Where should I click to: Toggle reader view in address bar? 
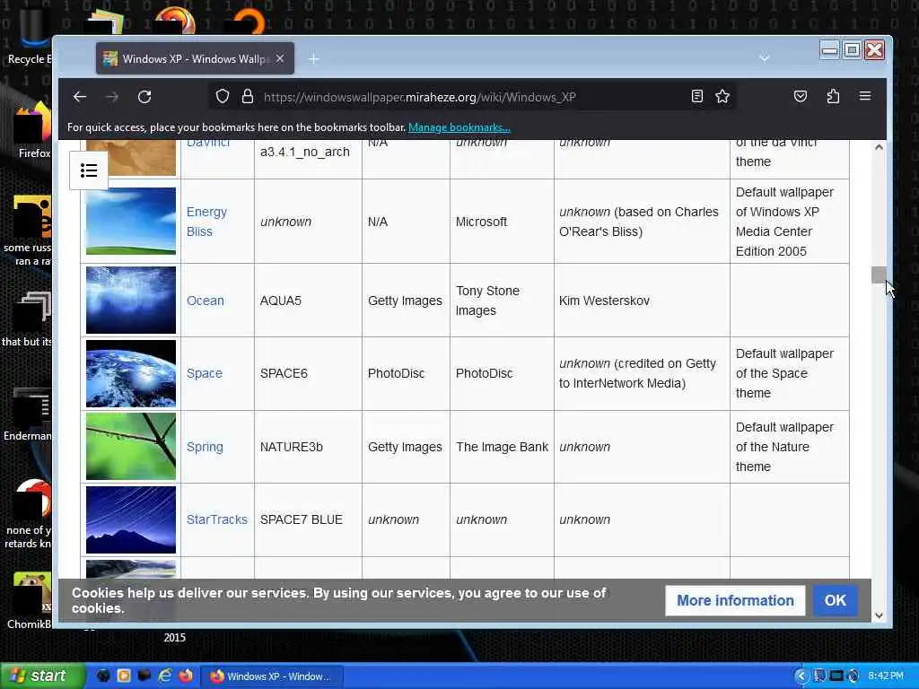pyautogui.click(x=696, y=96)
